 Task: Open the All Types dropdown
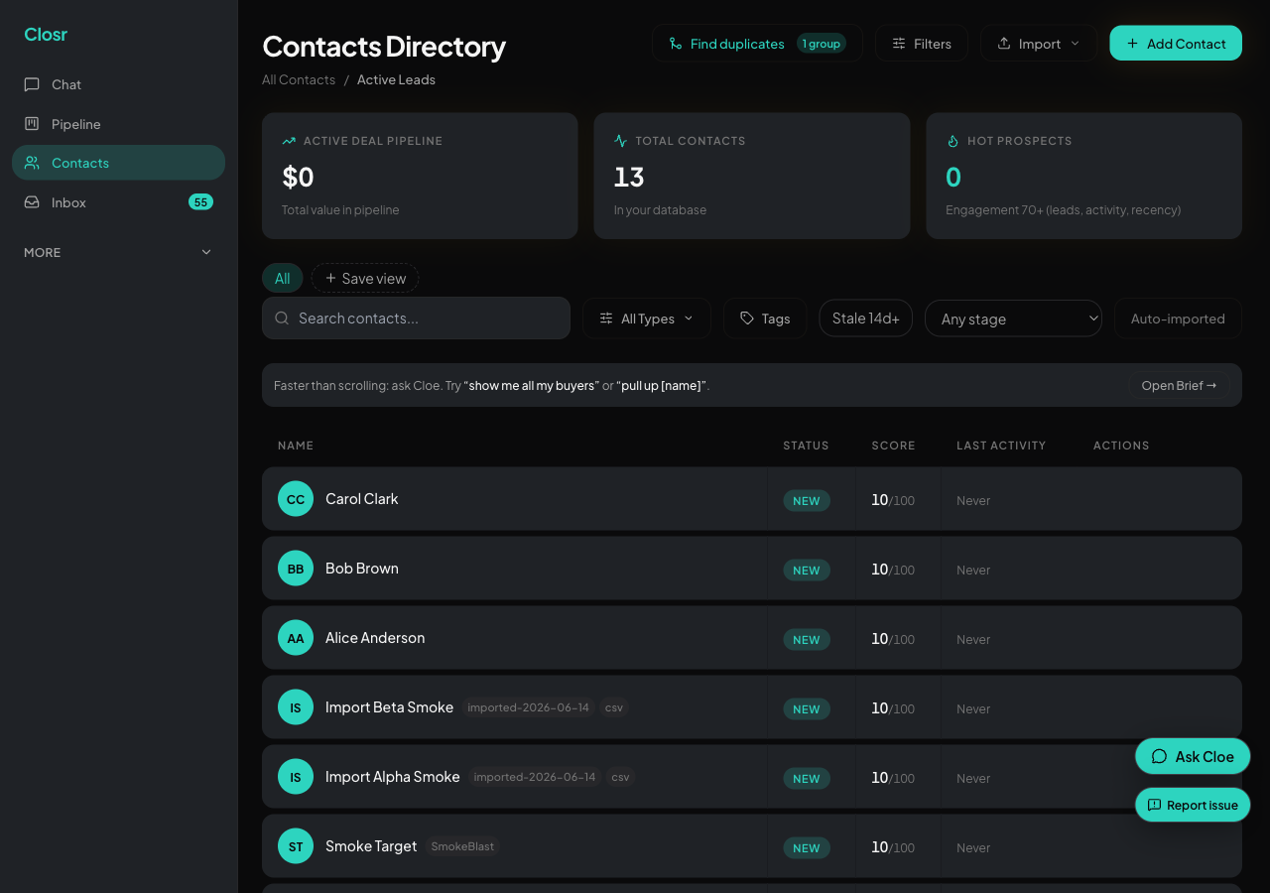point(647,319)
